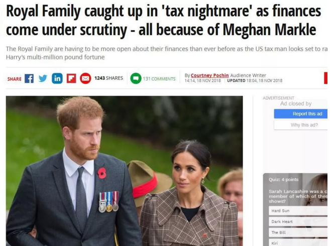335x246 pixels.
Task: Choose Hard Sun quiz answer
Action: 298,211
